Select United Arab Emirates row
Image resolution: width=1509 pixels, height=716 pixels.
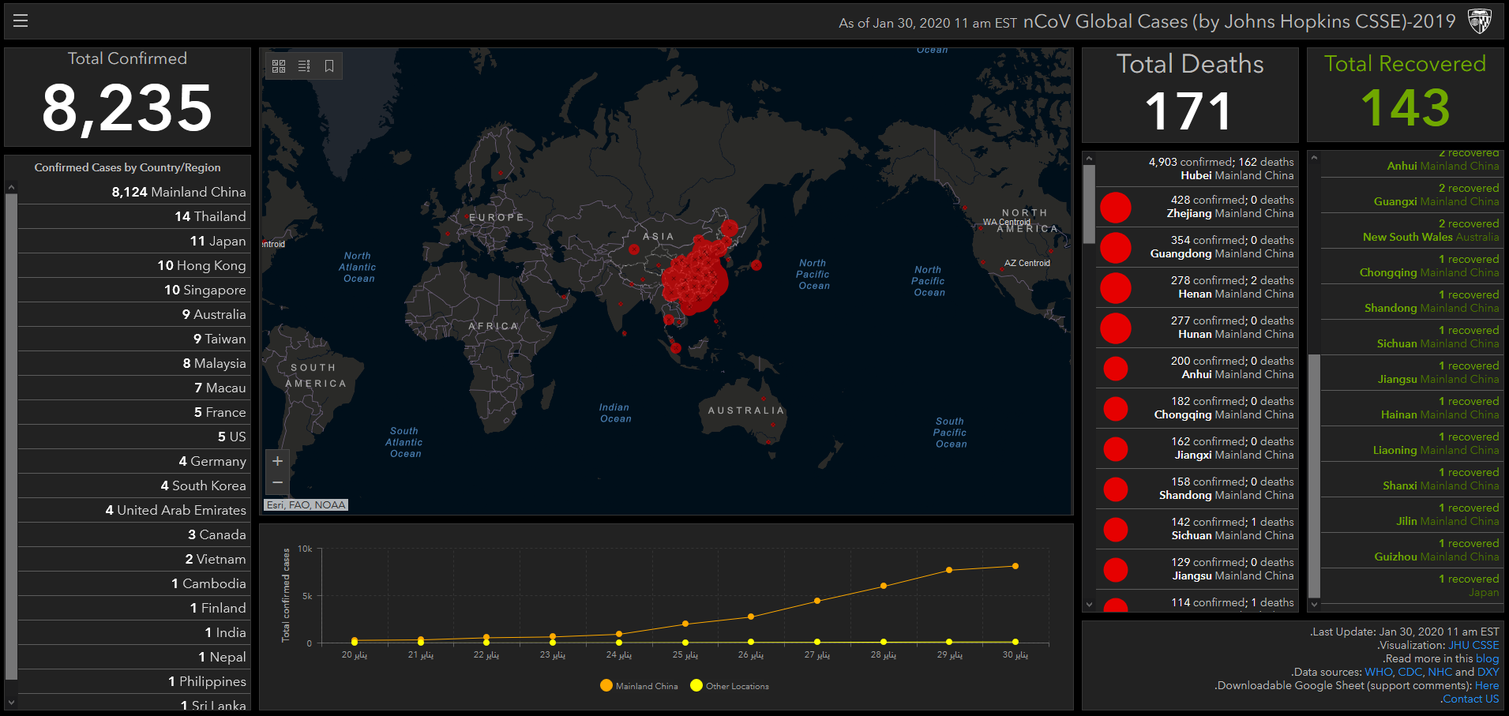pyautogui.click(x=133, y=510)
